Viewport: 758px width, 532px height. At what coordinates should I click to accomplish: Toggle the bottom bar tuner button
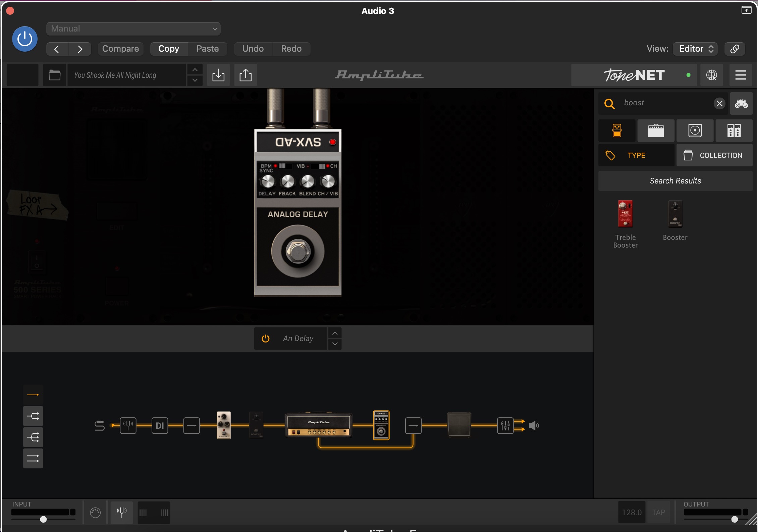coord(122,513)
